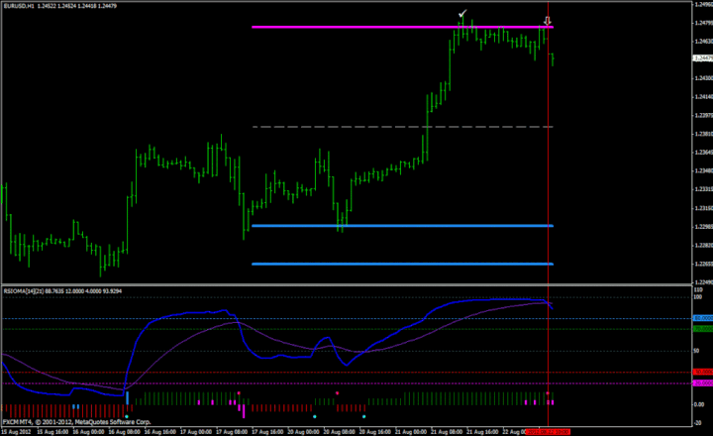Click the 21 Aug 00:00 time label
This screenshot has height=436, width=713.
(411, 431)
